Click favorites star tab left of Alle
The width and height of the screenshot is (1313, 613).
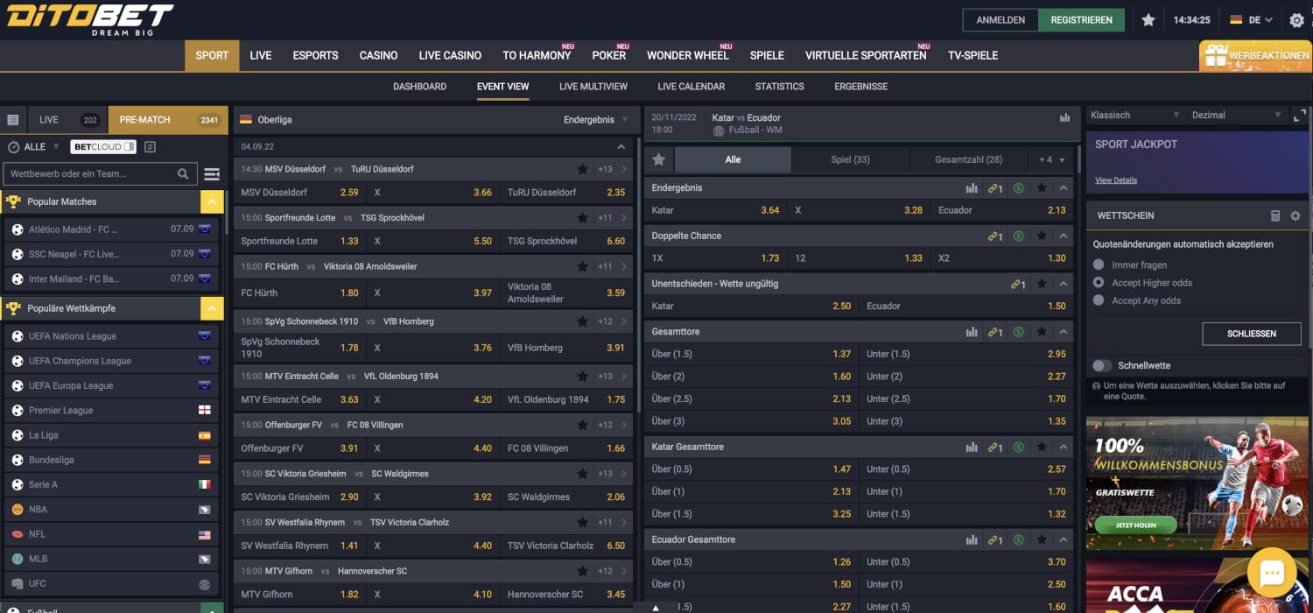[x=659, y=159]
